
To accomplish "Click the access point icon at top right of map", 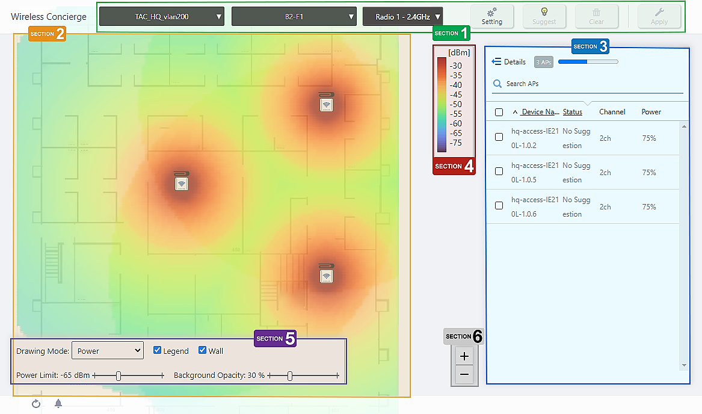I will pyautogui.click(x=326, y=103).
